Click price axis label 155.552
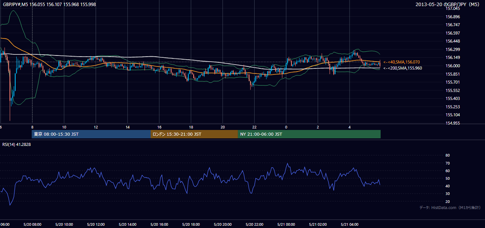 coord(452,90)
